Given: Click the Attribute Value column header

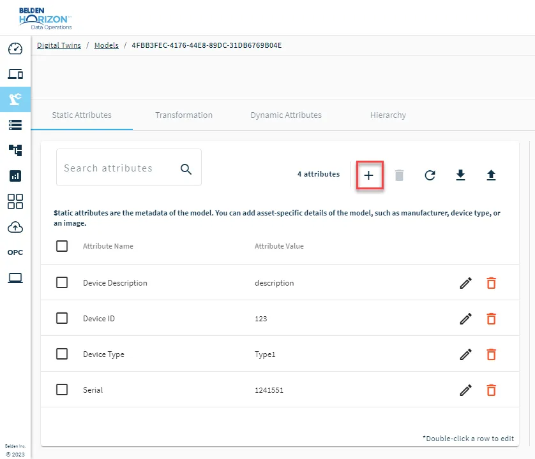Looking at the screenshot, I should [279, 246].
